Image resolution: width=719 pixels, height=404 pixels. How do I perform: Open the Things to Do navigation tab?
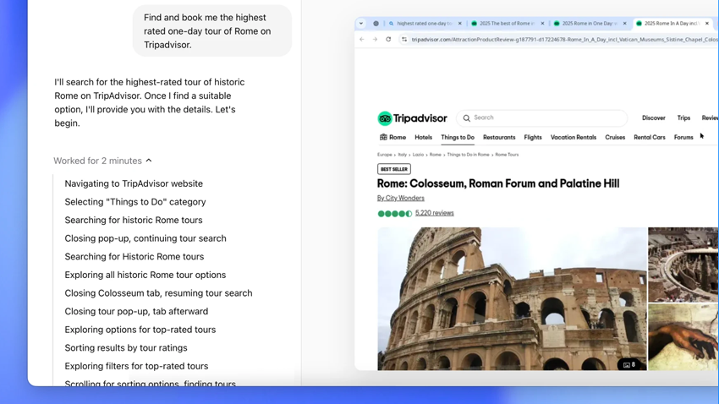coord(458,138)
